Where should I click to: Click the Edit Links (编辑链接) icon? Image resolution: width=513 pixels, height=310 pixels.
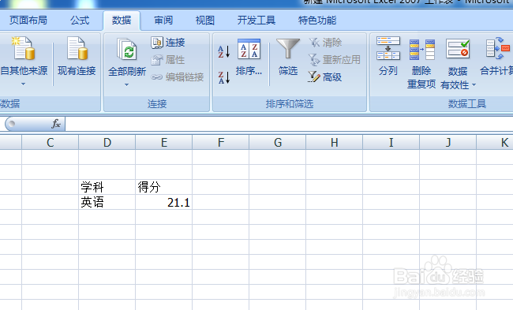pyautogui.click(x=157, y=77)
